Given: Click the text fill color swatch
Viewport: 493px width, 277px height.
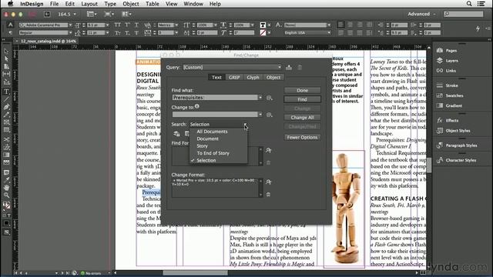Looking at the screenshot, I should coord(263,25).
